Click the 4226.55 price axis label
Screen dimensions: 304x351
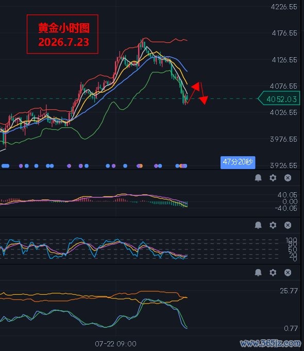click(x=284, y=7)
